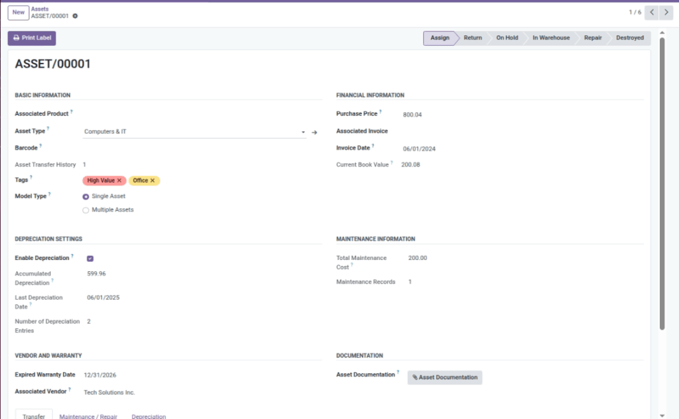Show help tooltip for Associated Product
Image resolution: width=679 pixels, height=419 pixels.
click(72, 111)
